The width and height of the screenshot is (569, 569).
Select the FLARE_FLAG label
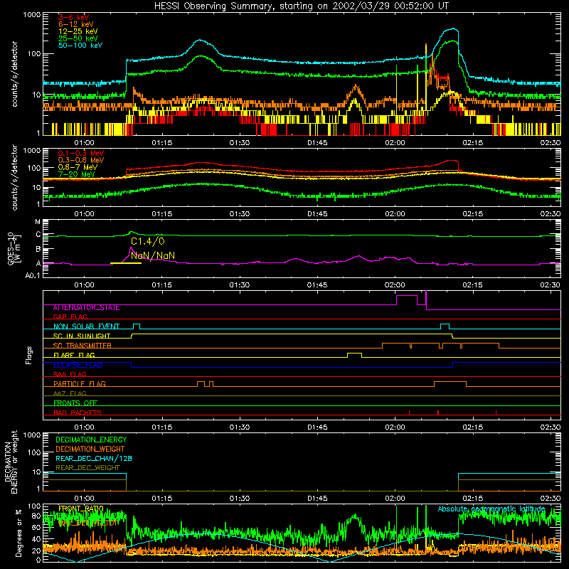74,355
